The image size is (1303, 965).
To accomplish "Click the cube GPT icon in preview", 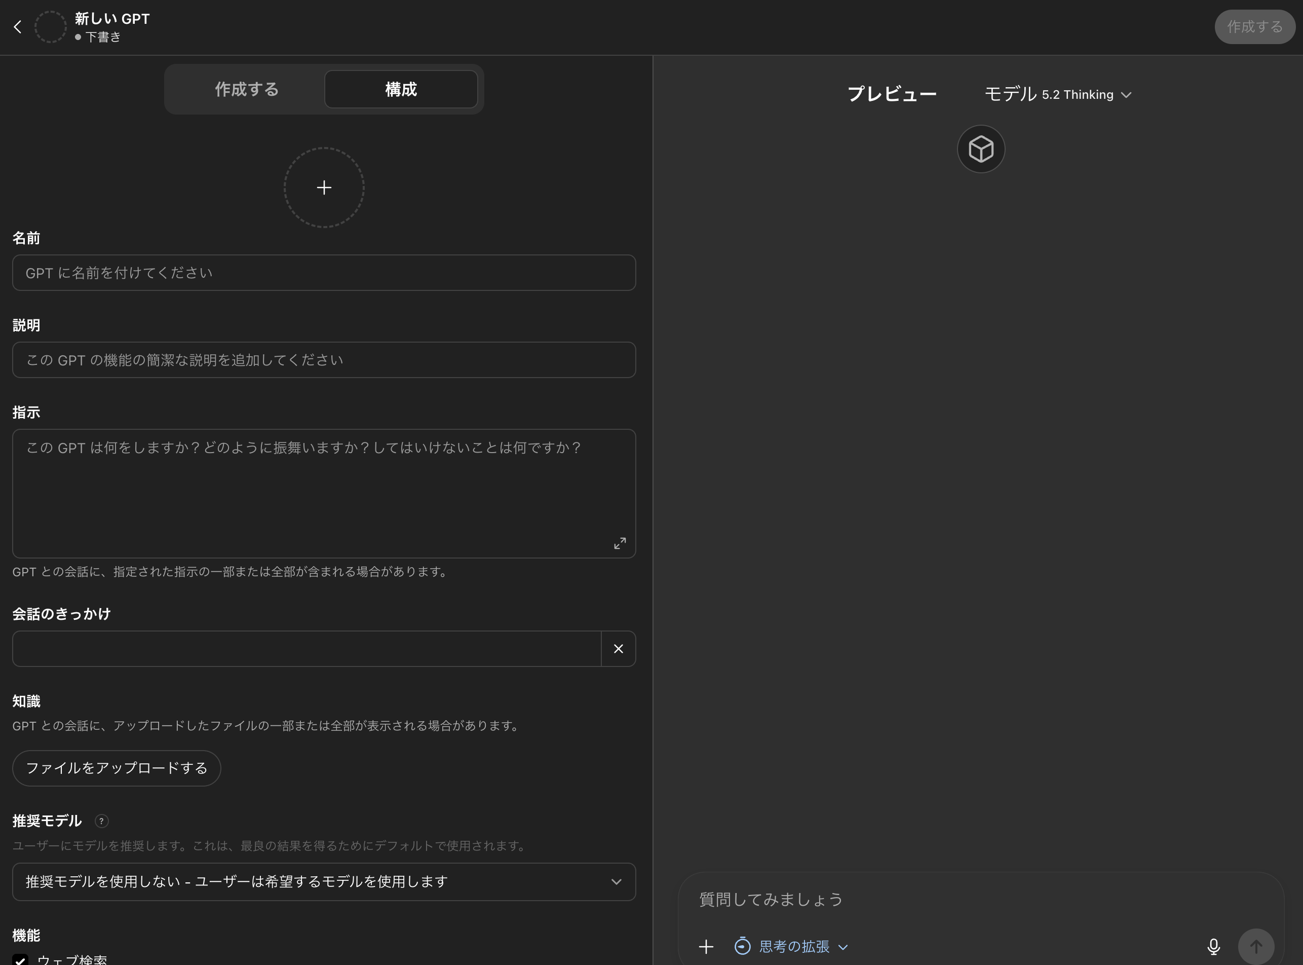I will 981,149.
